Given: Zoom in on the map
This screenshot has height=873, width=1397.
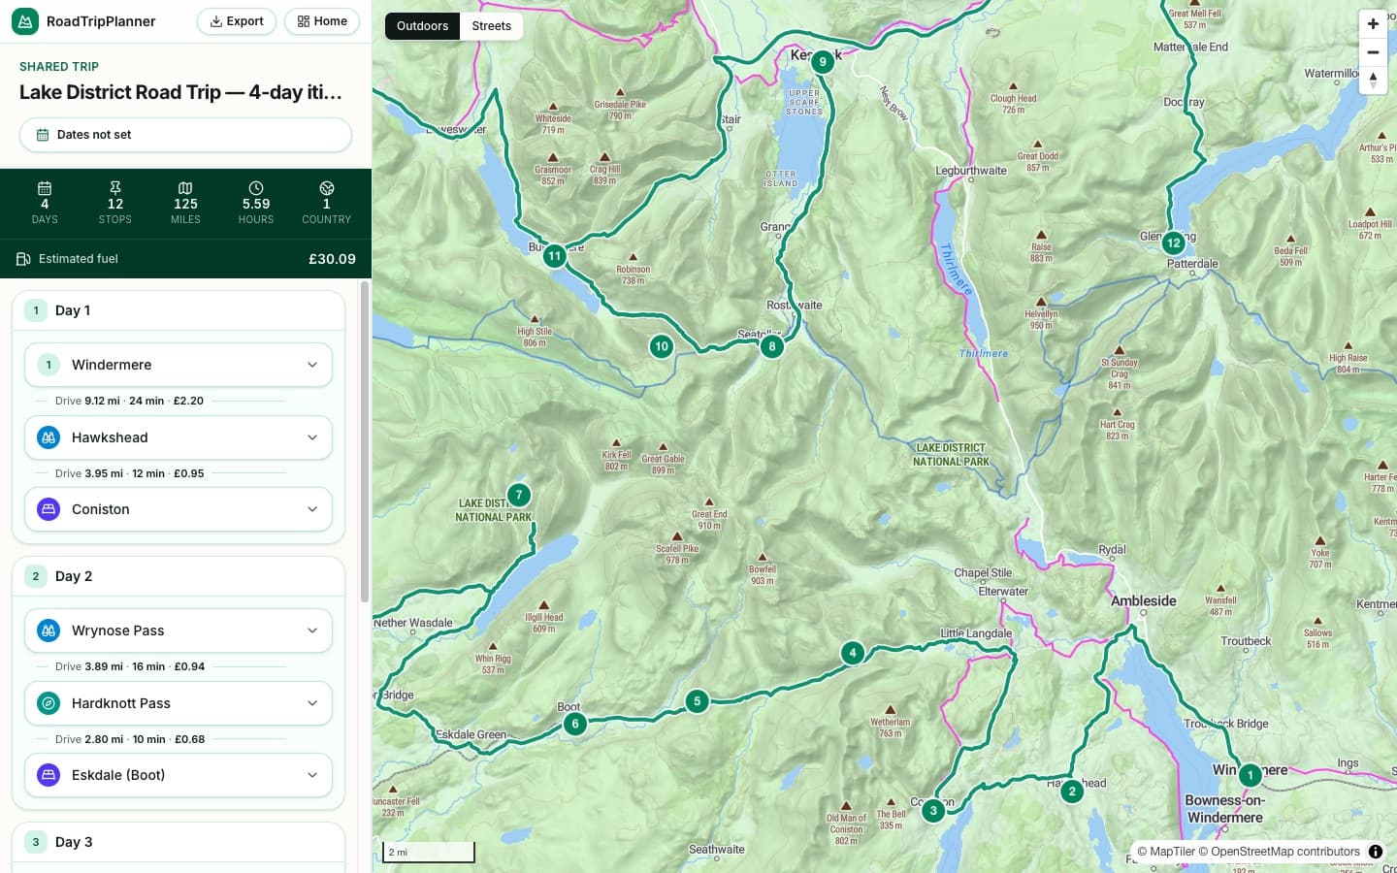Looking at the screenshot, I should 1373,23.
